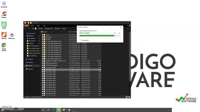
Task: Click New folder icon in the title bar toolbar
Action: (31, 23)
